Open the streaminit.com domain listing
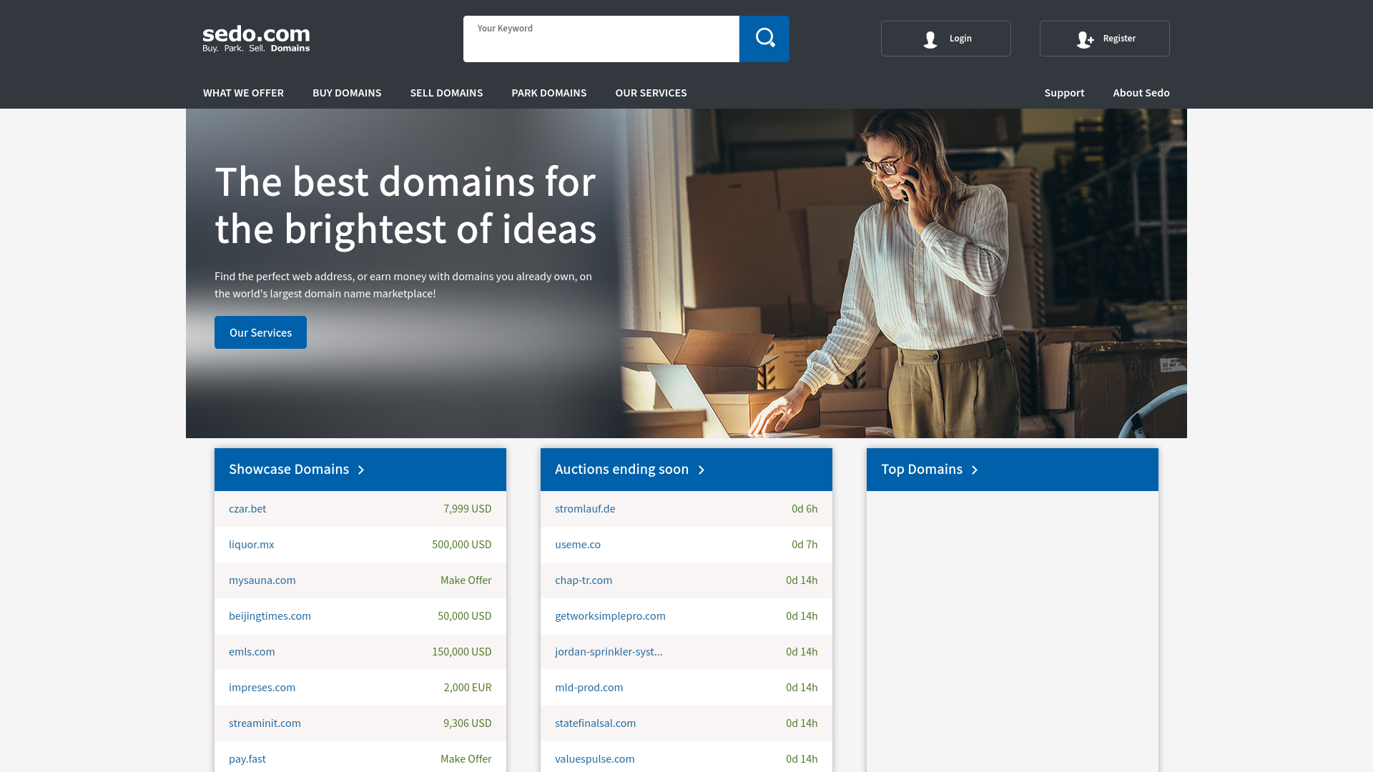This screenshot has height=772, width=1373. tap(265, 723)
